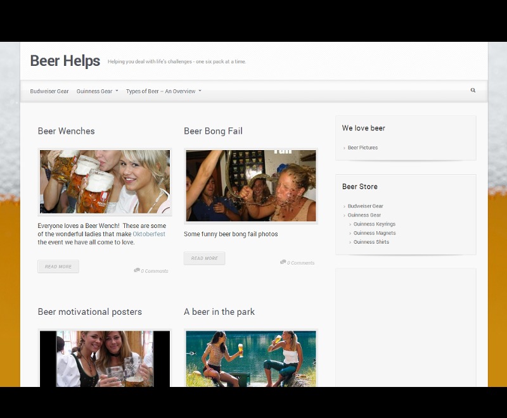Image resolution: width=507 pixels, height=418 pixels.
Task: Click the site tagline about six packs
Action: click(177, 61)
